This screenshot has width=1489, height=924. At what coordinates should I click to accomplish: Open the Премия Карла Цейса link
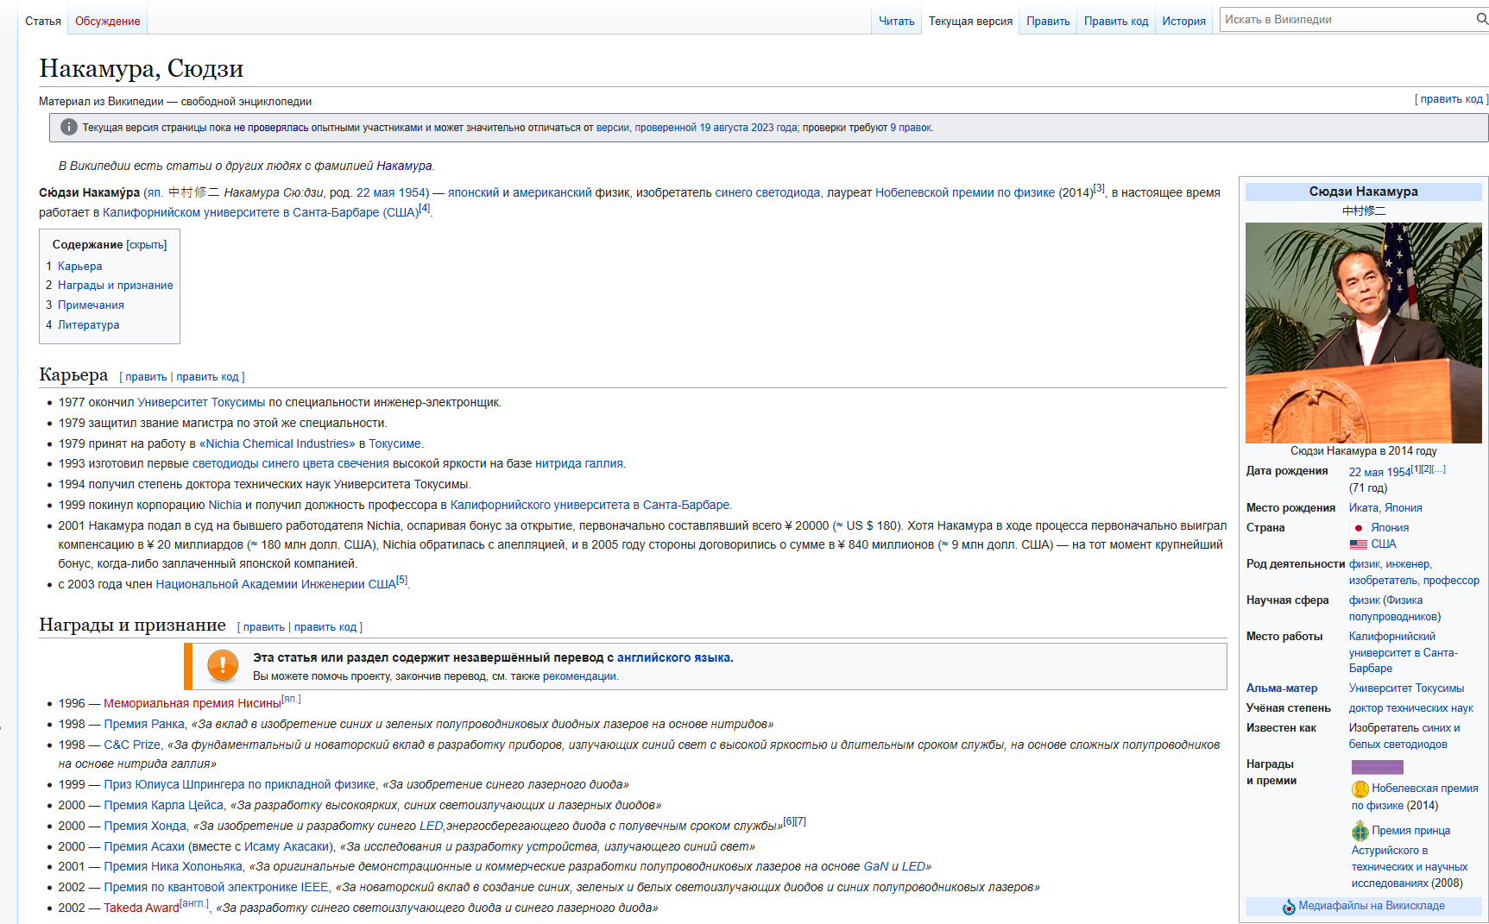point(164,806)
